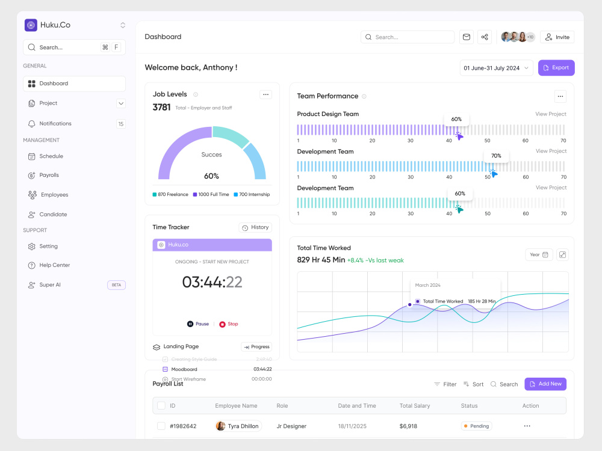The height and width of the screenshot is (451, 602).
Task: Pause the time tracker
Action: click(x=198, y=324)
